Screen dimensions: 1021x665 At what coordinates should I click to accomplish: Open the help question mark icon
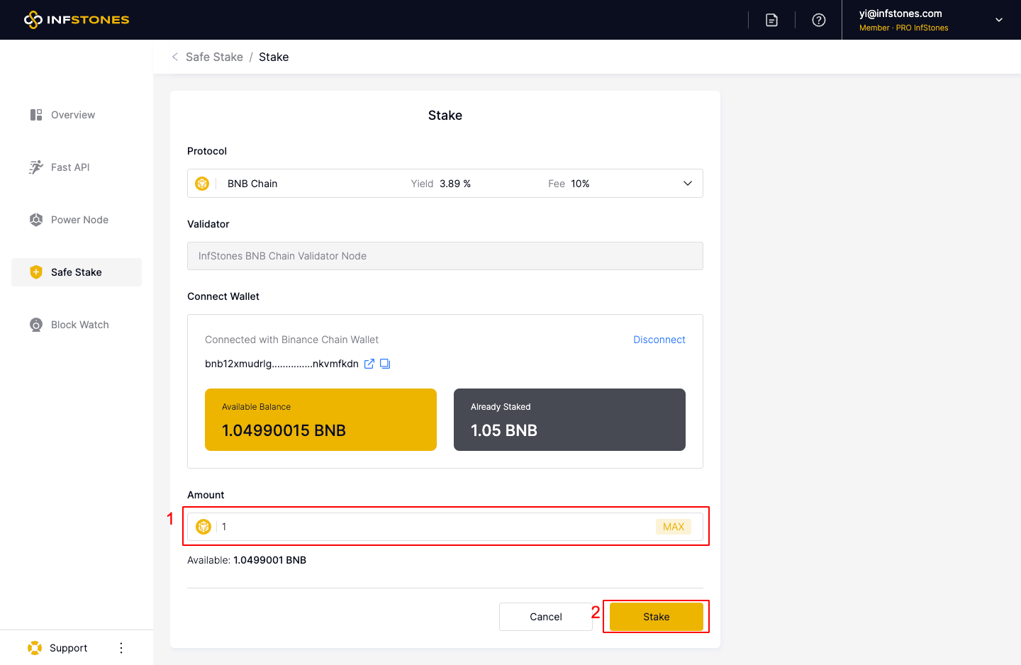click(x=819, y=20)
